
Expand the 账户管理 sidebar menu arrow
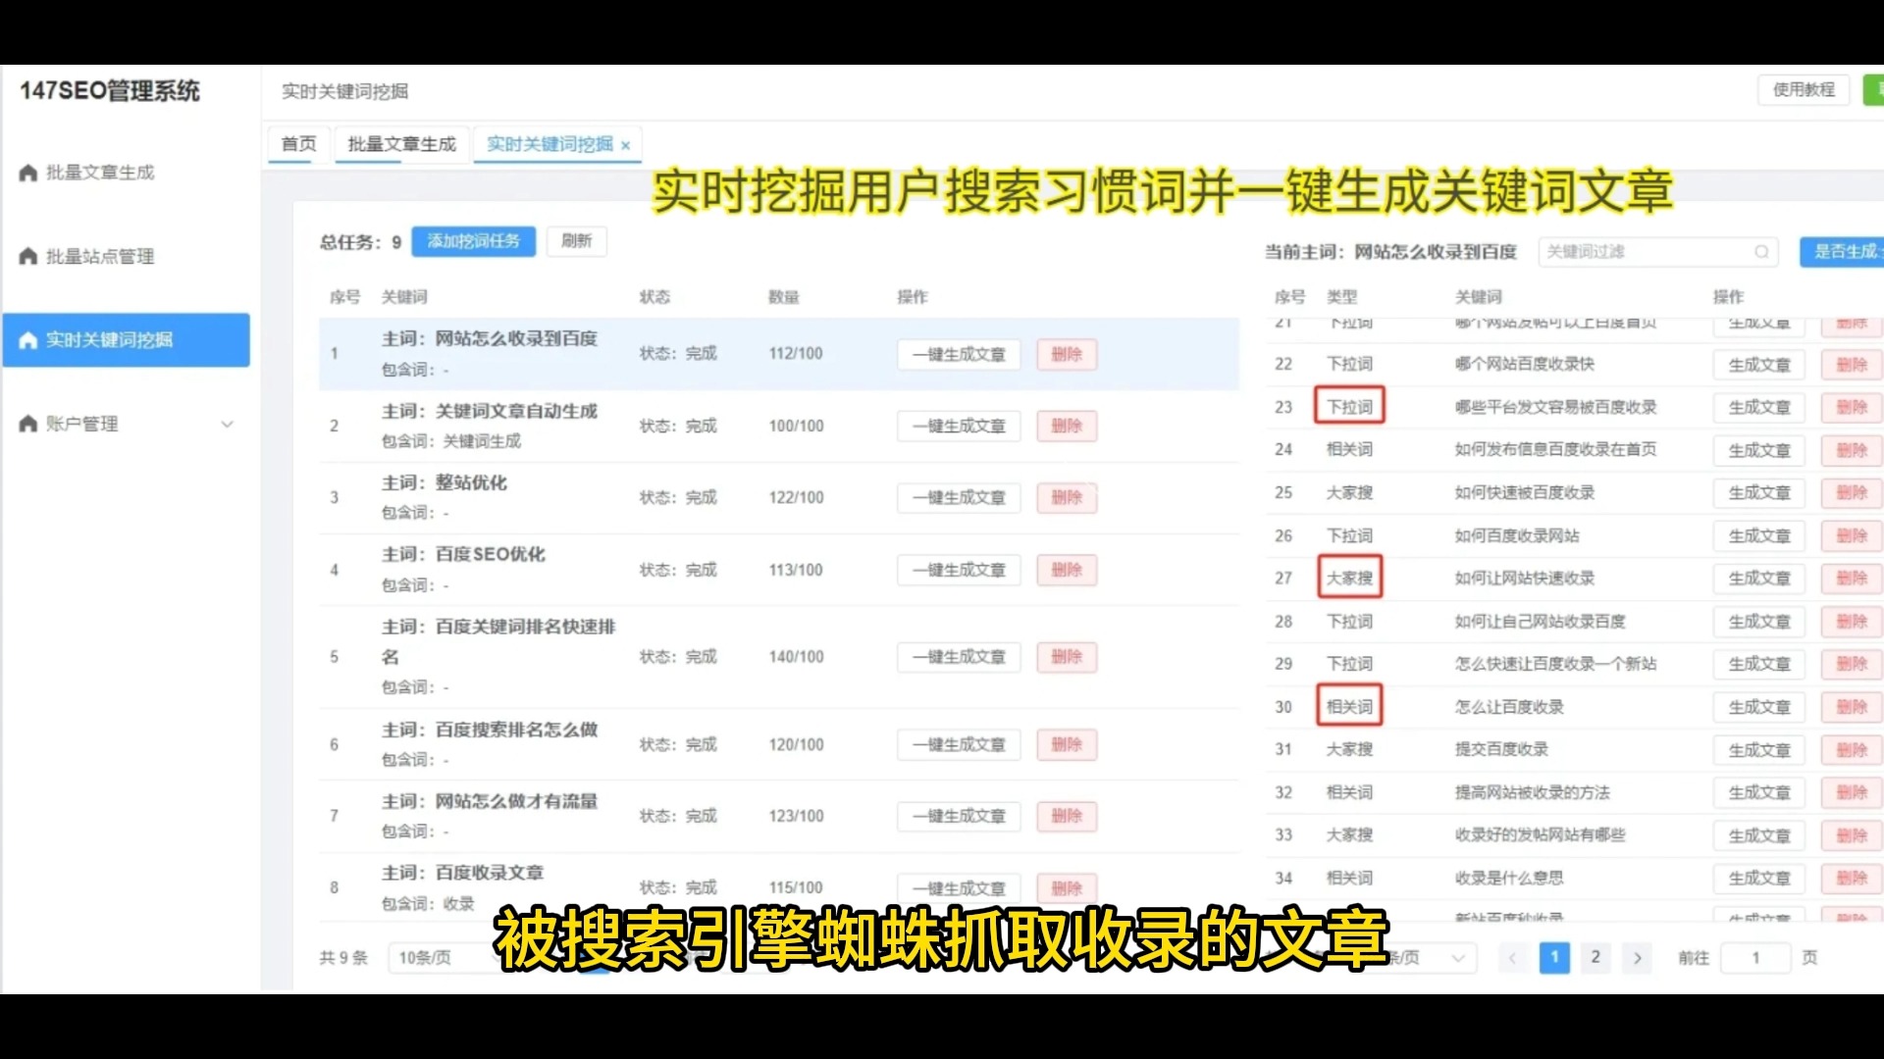pyautogui.click(x=228, y=425)
